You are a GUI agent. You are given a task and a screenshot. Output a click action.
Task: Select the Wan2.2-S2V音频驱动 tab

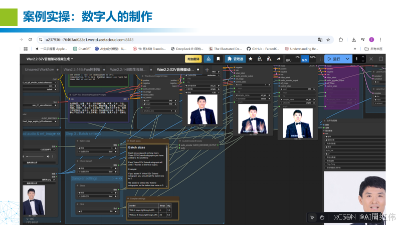[x=175, y=69]
